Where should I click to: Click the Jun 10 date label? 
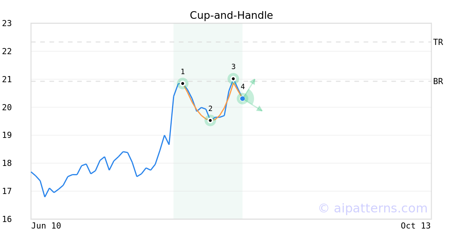(x=46, y=226)
